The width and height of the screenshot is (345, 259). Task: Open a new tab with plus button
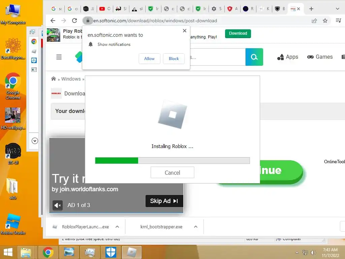(311, 9)
